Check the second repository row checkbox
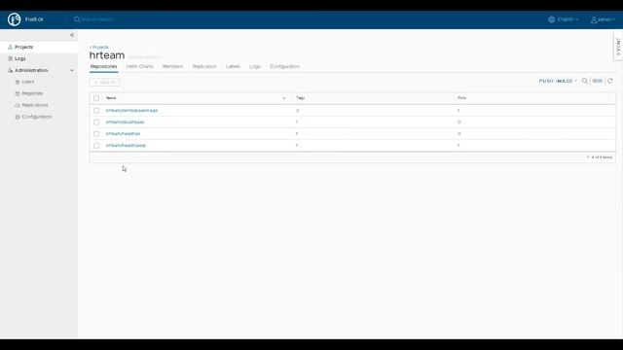This screenshot has height=350, width=623. [x=96, y=122]
